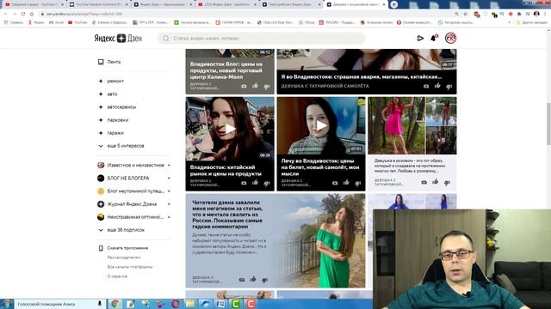Click the browser new tab plus button
551x309 pixels.
coord(394,4)
